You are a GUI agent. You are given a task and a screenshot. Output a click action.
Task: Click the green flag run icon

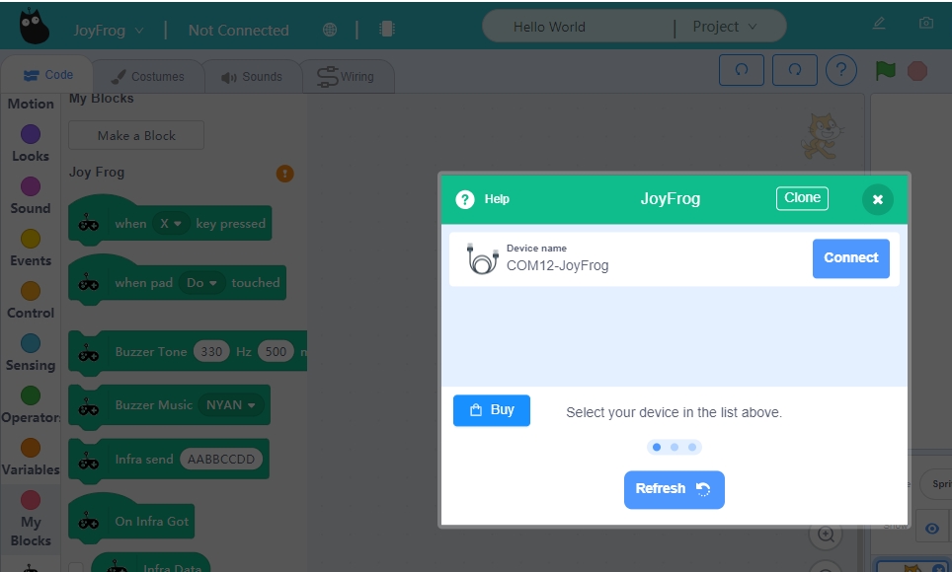tap(886, 71)
